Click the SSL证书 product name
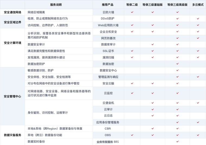The image size is (206, 145). [108, 51]
